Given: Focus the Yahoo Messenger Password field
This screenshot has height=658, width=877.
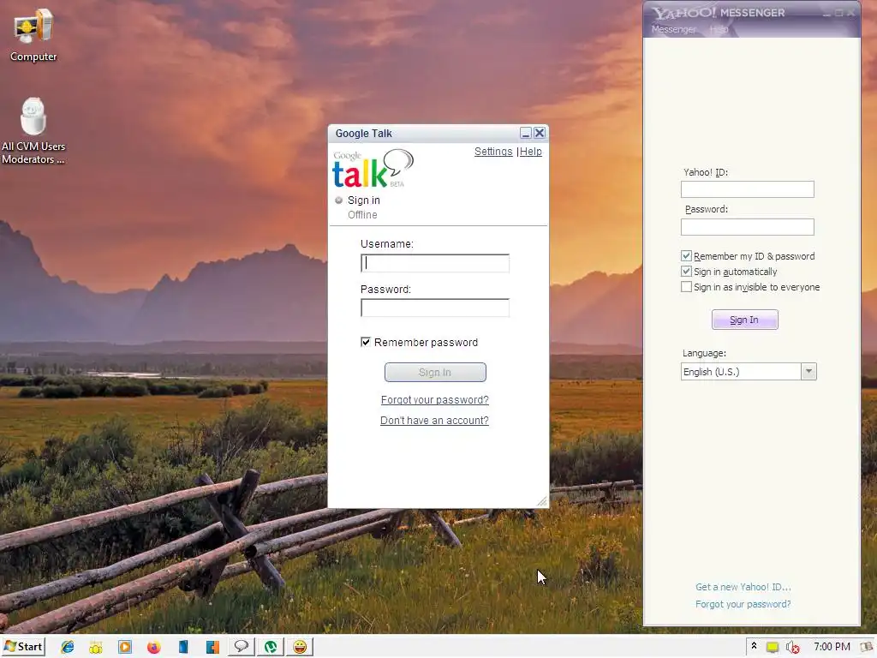Looking at the screenshot, I should (x=747, y=226).
